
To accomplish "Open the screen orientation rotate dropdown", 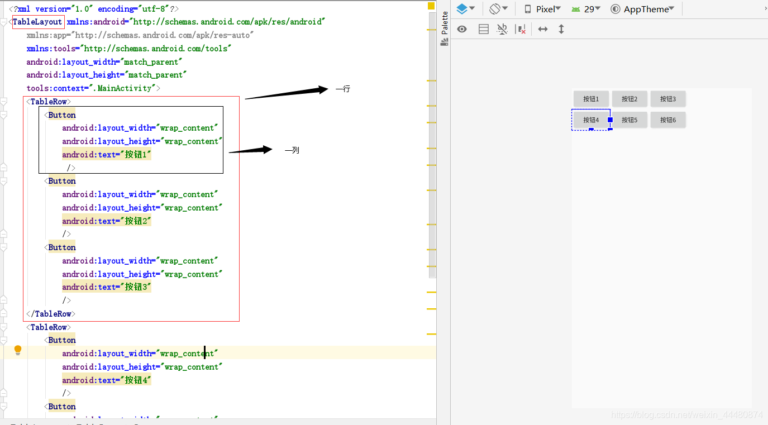I will 498,9.
